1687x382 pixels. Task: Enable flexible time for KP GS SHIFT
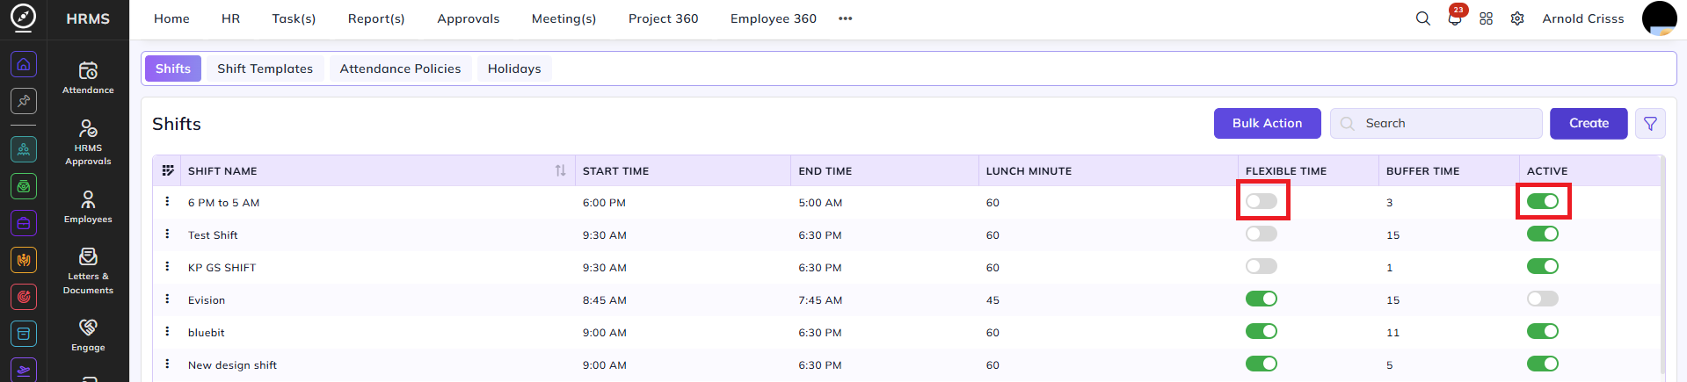pyautogui.click(x=1262, y=266)
